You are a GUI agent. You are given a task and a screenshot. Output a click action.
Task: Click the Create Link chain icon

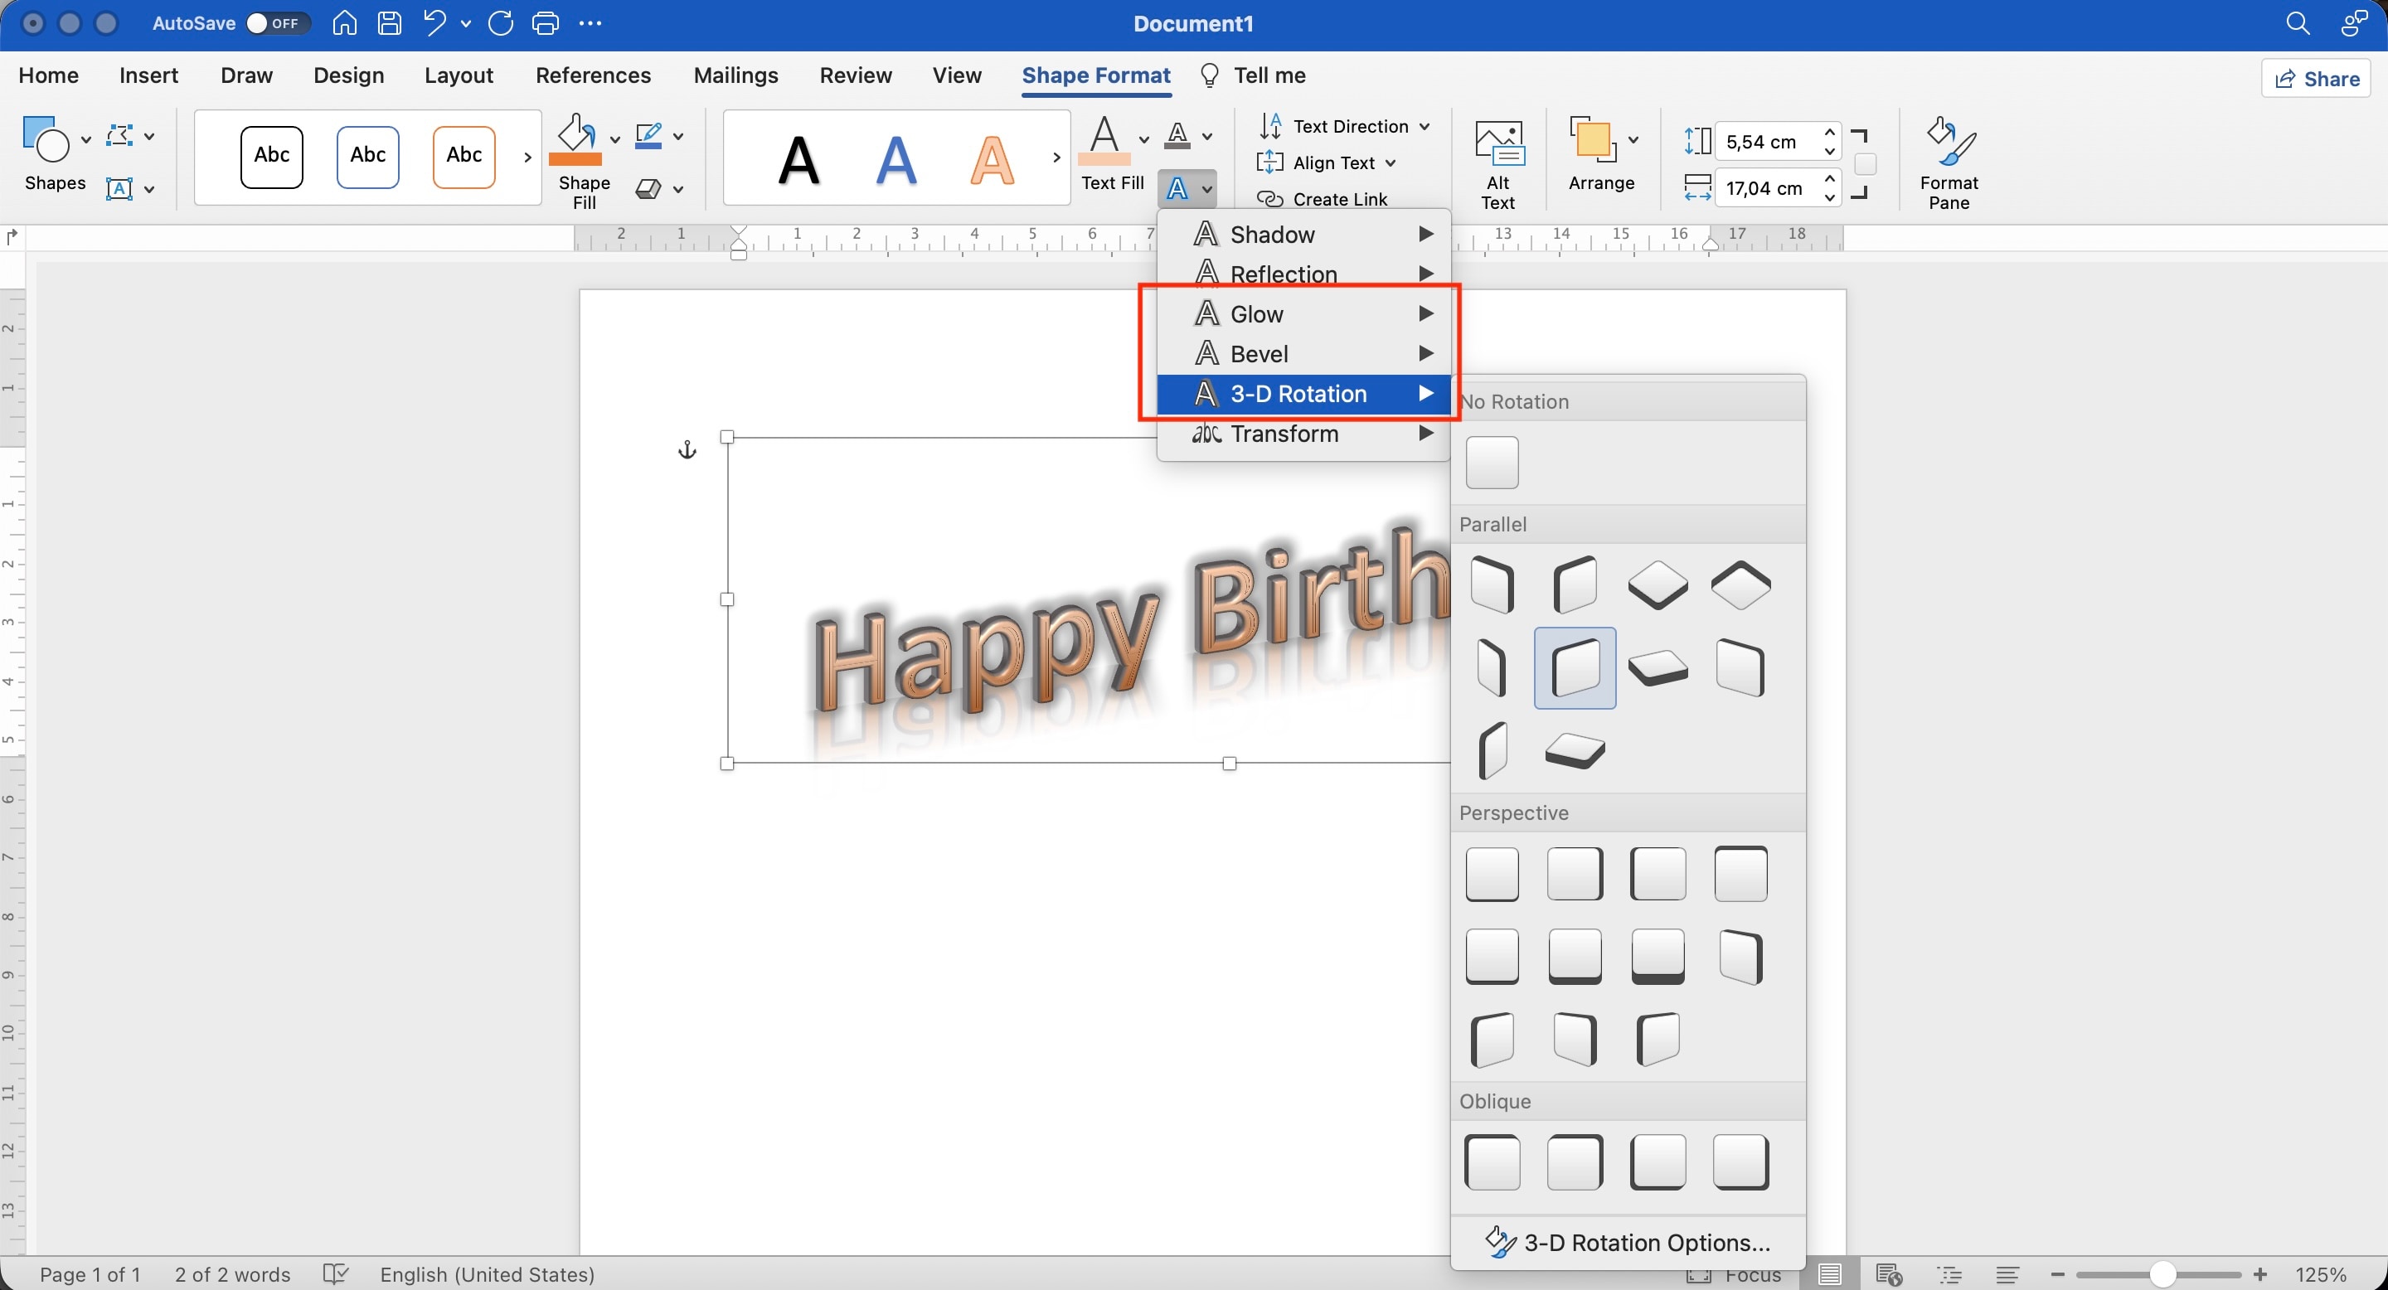pos(1269,199)
